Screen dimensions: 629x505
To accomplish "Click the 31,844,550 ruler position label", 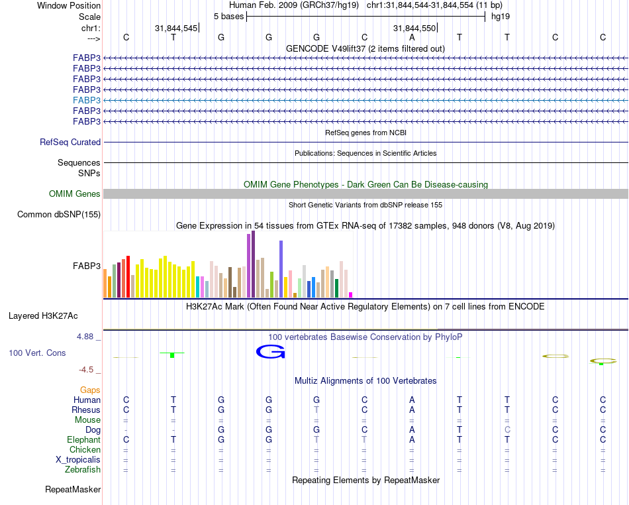I will click(414, 28).
